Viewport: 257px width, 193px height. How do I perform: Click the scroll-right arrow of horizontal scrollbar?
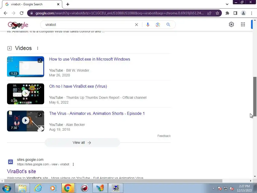251,181
